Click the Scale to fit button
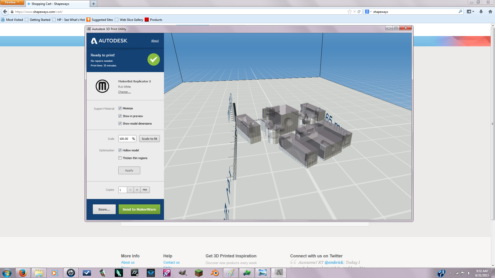This screenshot has height=278, width=495. 150,139
